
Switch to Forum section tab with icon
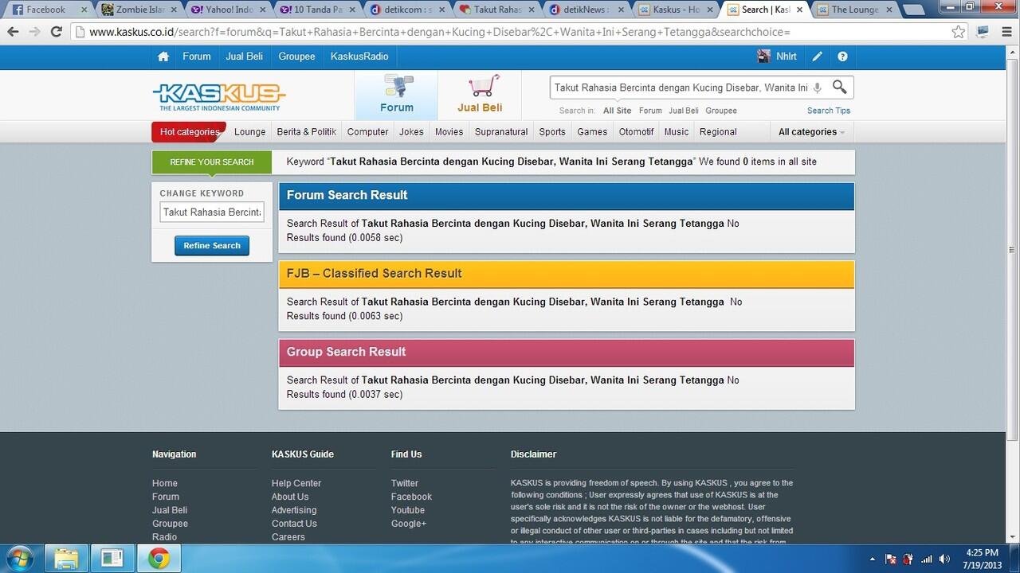(396, 95)
